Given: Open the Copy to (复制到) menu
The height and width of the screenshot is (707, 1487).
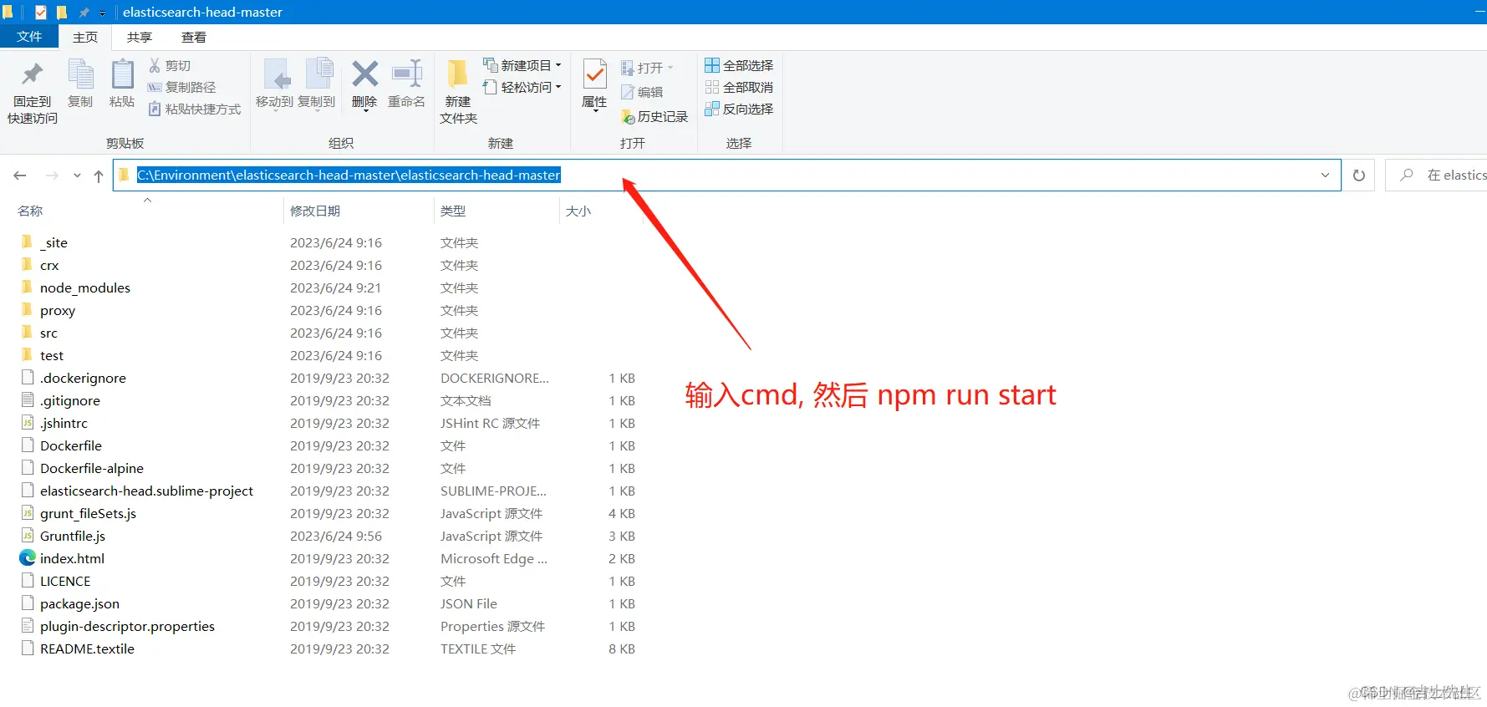Looking at the screenshot, I should [x=317, y=84].
